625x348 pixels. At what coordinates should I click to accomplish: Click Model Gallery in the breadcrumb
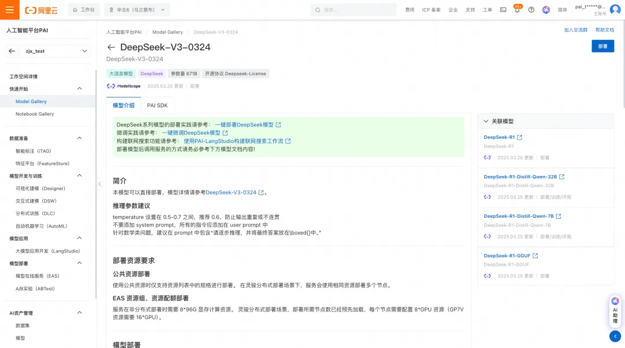tap(167, 32)
